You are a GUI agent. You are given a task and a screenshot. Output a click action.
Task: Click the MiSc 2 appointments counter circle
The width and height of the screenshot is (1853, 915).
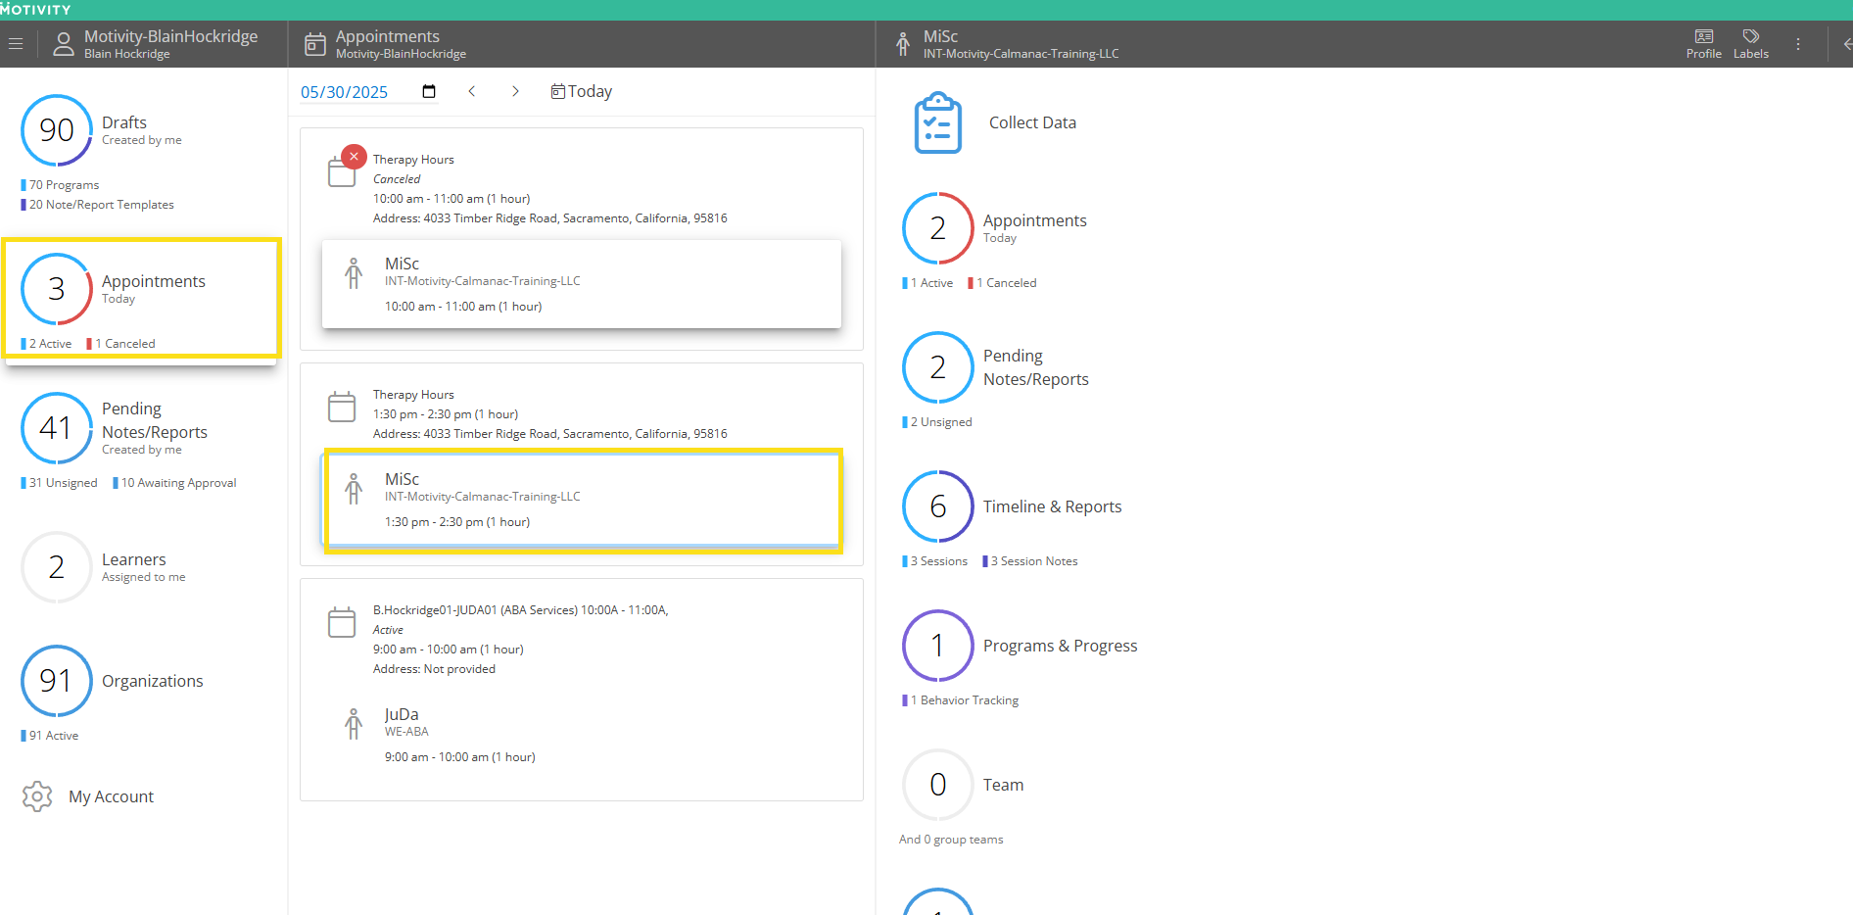point(938,228)
